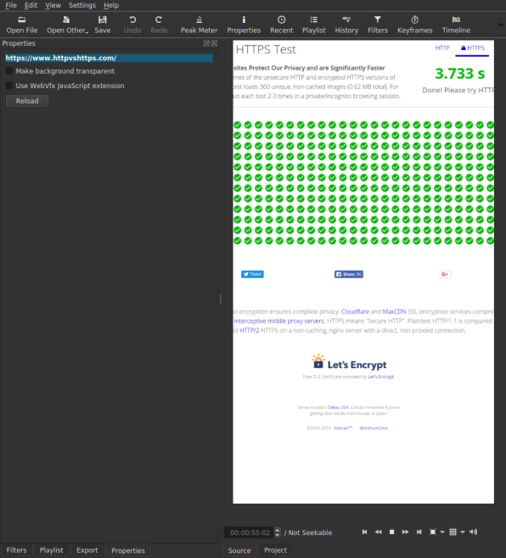The image size is (506, 558).
Task: Switch to the Export tab
Action: [87, 550]
